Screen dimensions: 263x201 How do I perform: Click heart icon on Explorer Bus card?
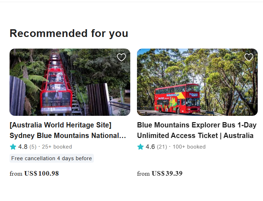pyautogui.click(x=249, y=57)
